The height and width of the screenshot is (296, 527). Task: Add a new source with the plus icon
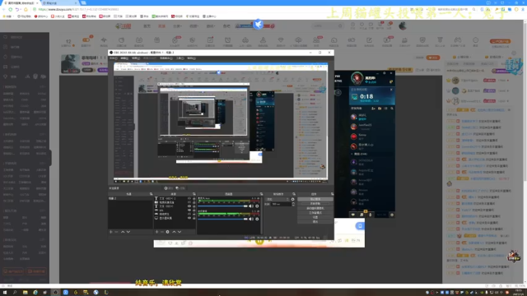click(x=156, y=232)
